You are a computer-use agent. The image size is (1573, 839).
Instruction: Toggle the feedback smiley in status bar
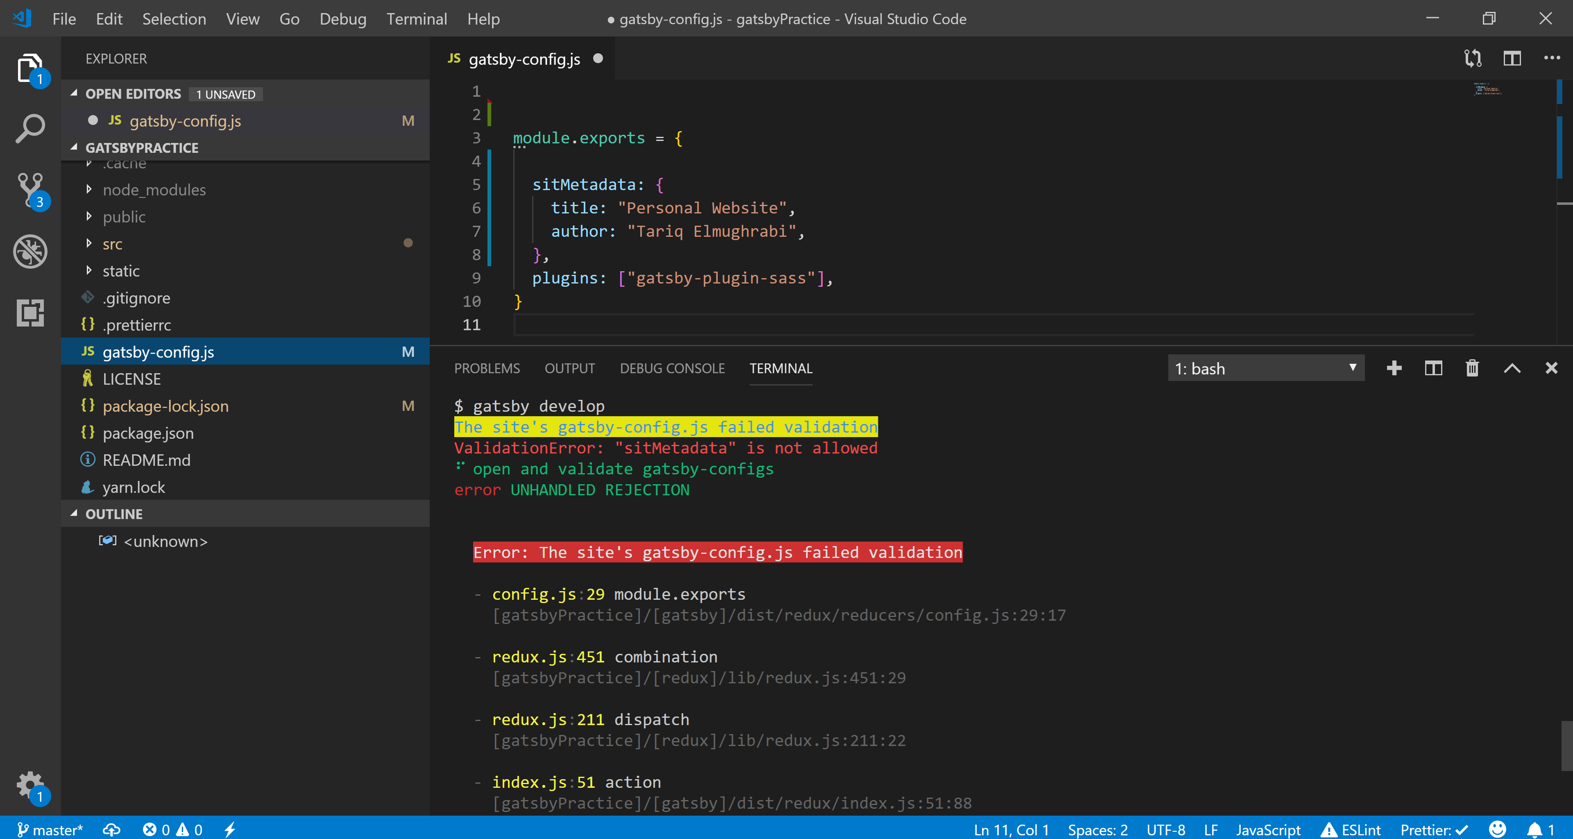[x=1497, y=829]
